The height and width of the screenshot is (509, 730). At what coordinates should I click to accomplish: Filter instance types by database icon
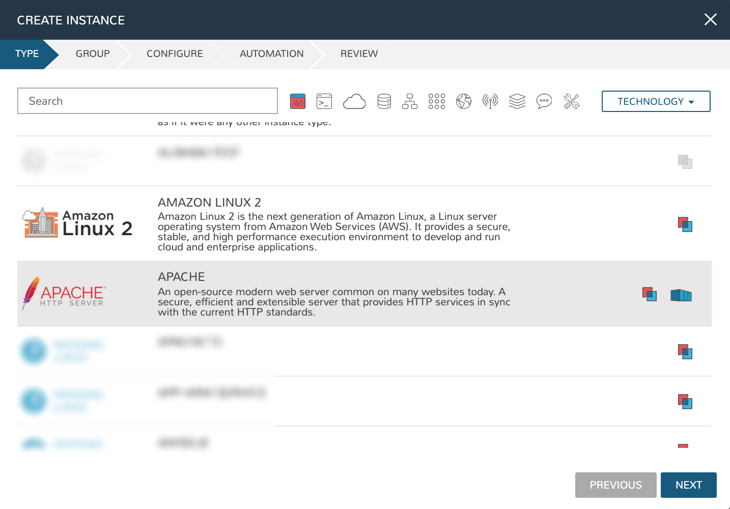click(x=384, y=101)
